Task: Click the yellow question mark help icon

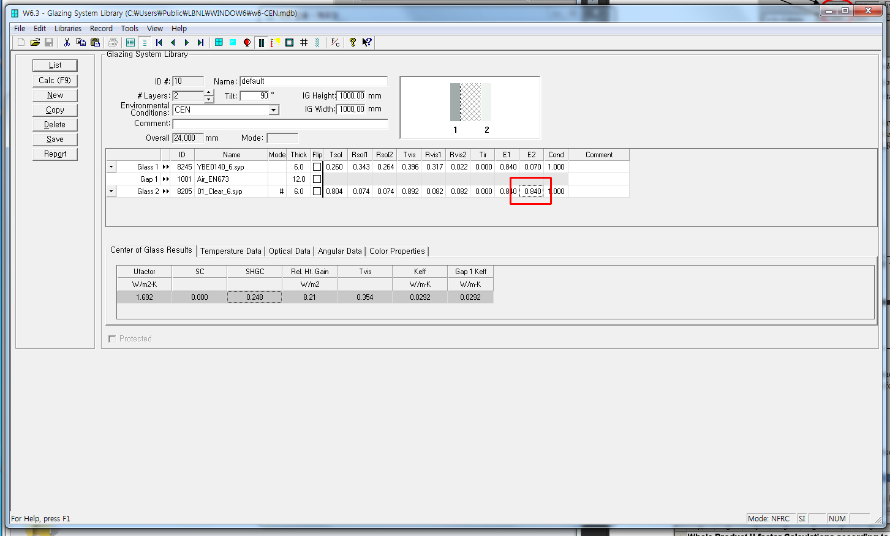Action: point(353,42)
